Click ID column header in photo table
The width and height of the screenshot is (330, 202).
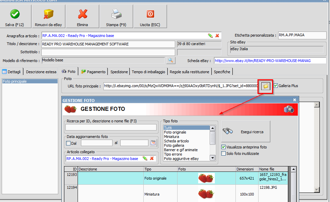pos(71,169)
